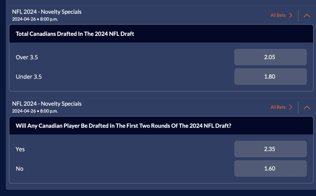The height and width of the screenshot is (196, 316).
Task: Pick the No odds 1.60
Action: [x=270, y=169]
